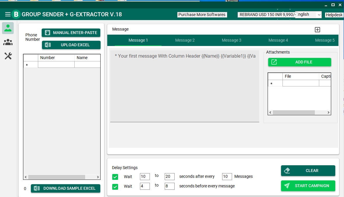Click the plus icon to add message
The image size is (344, 197).
(317, 30)
